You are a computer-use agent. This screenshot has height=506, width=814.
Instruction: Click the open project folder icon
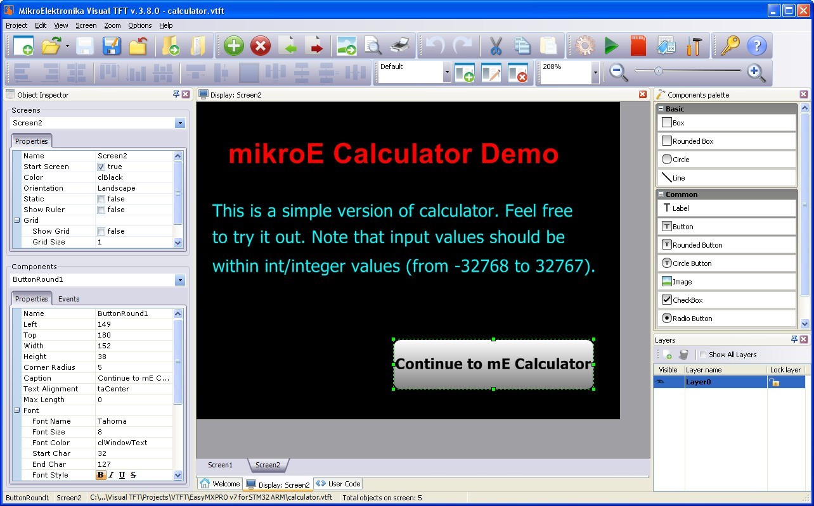(x=51, y=46)
